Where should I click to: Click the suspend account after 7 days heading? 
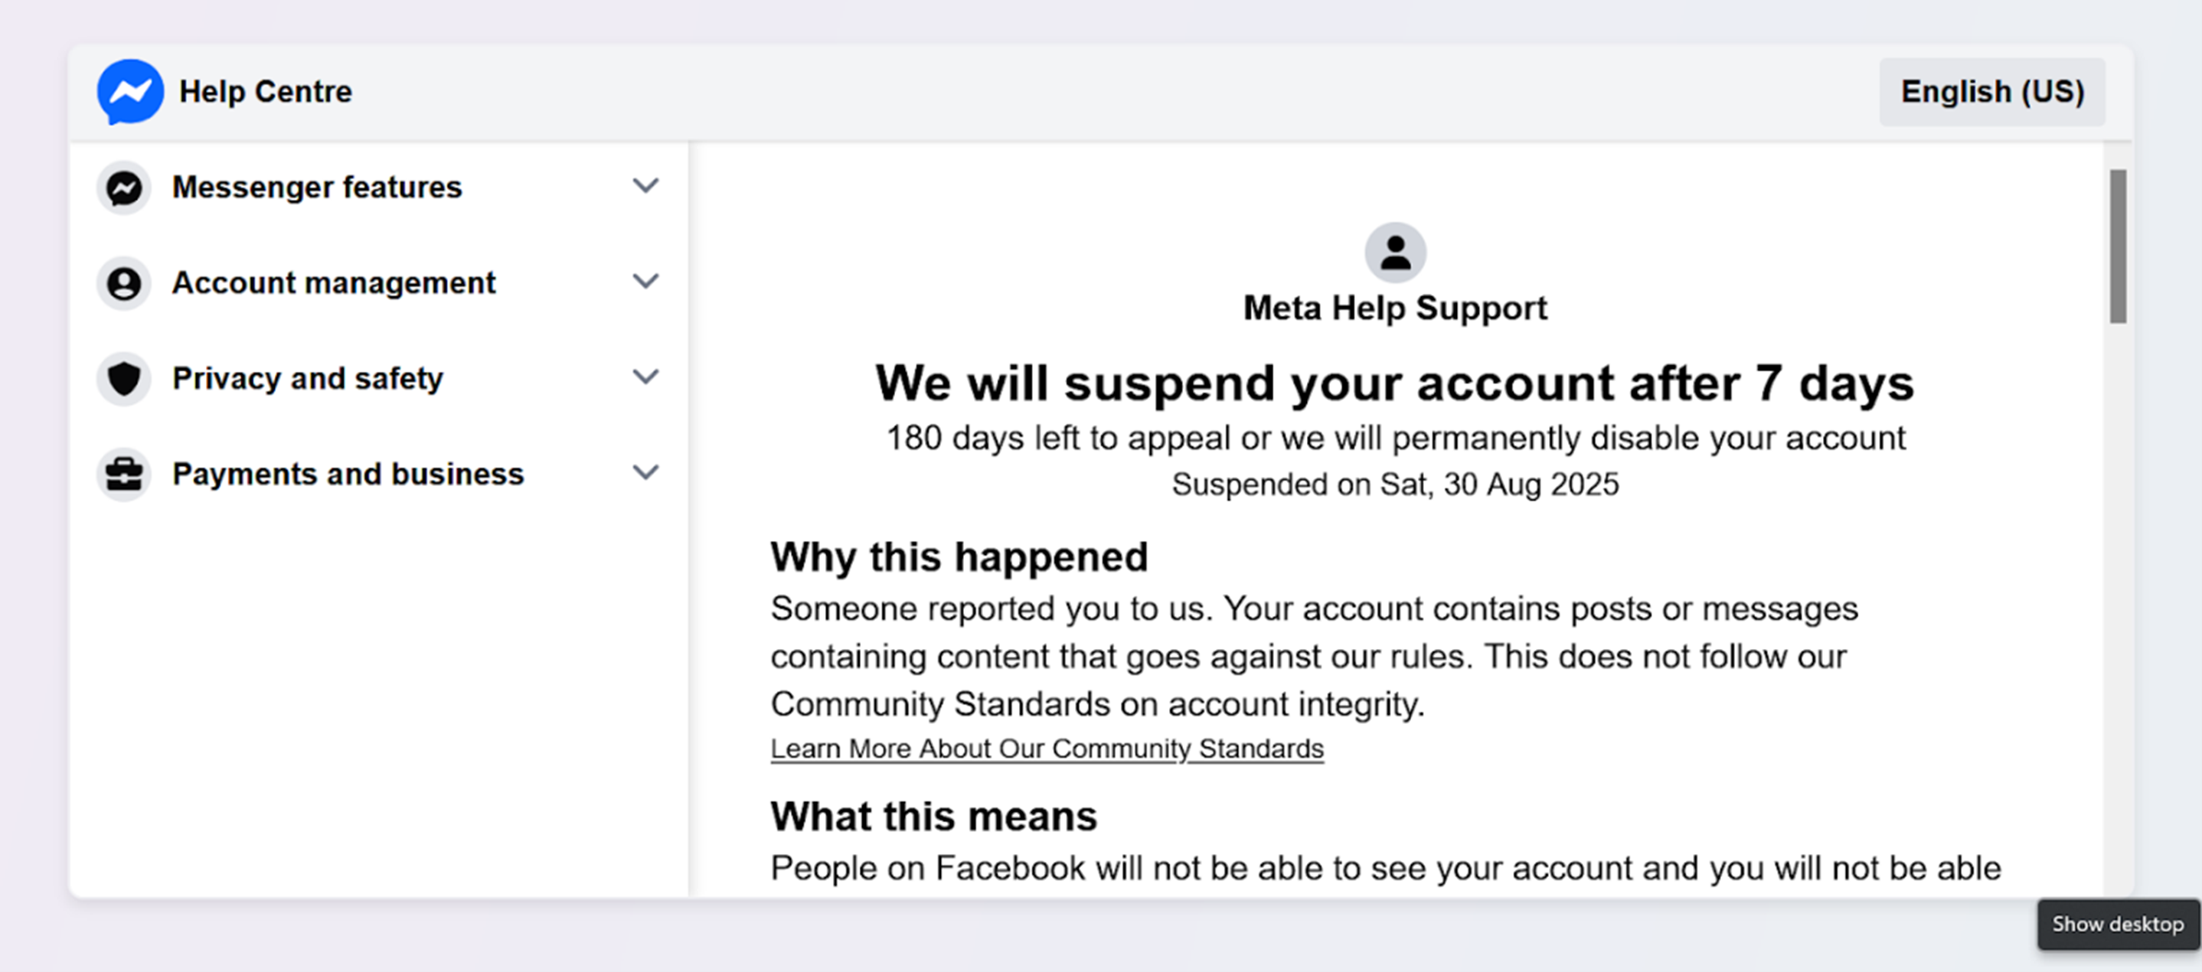1395,383
